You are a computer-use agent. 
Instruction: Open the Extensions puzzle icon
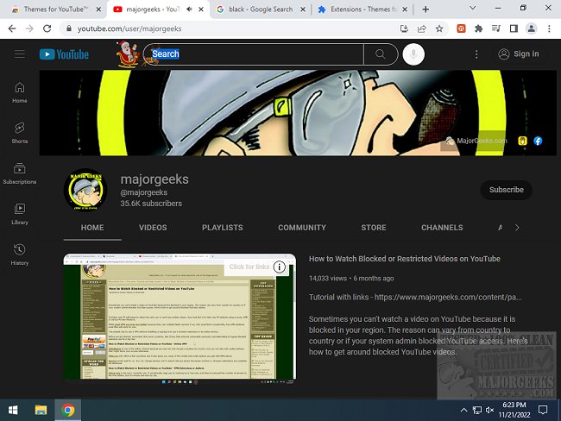point(479,28)
